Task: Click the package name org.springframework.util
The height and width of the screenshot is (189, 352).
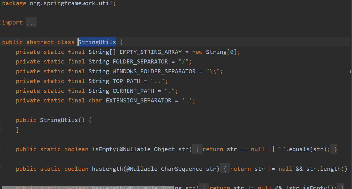Action: pos(71,3)
